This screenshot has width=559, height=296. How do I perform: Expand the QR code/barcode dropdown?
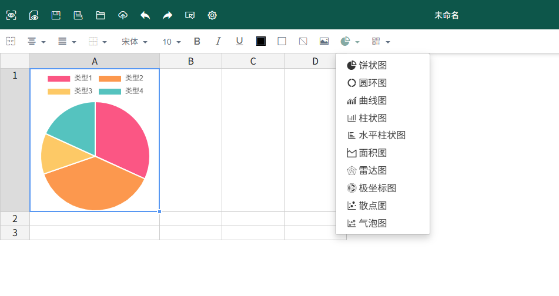(x=381, y=42)
